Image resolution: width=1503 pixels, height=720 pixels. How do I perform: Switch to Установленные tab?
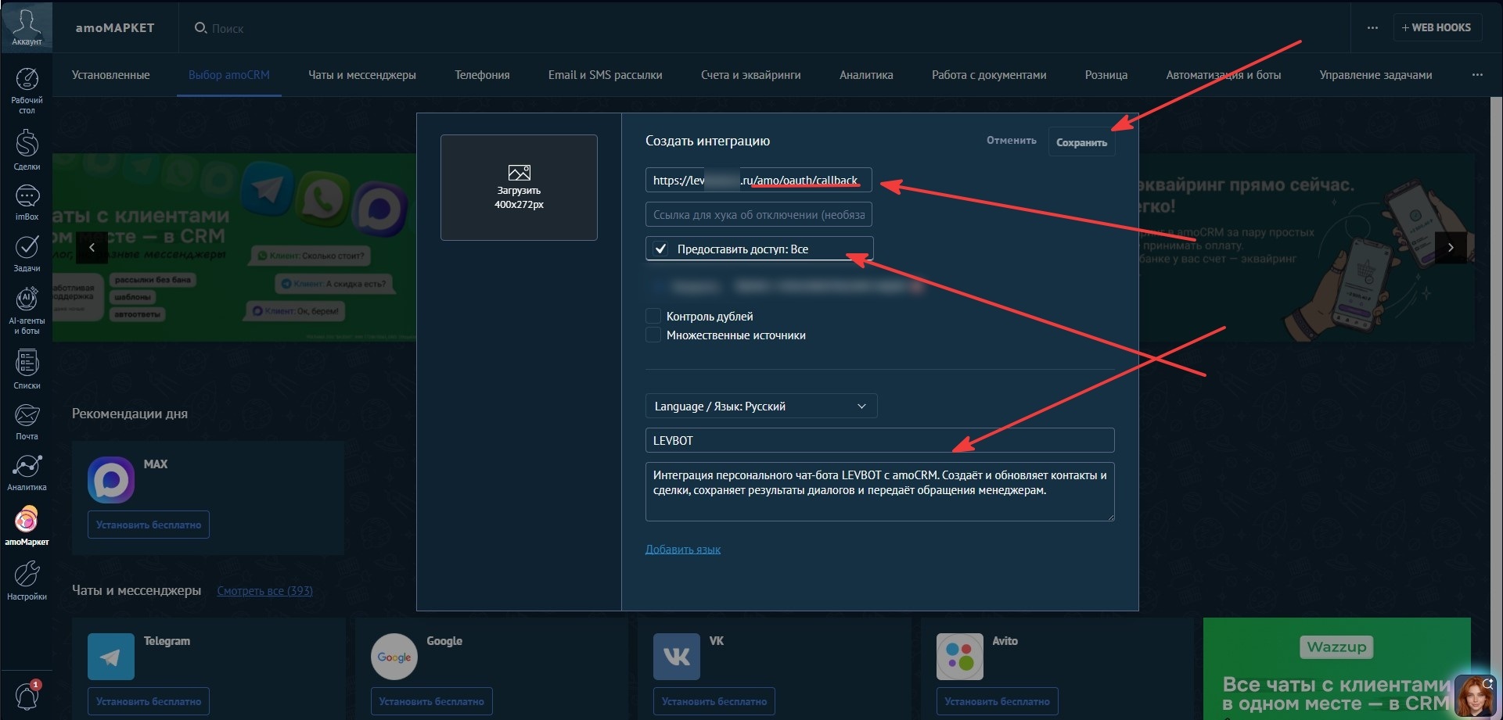point(111,75)
